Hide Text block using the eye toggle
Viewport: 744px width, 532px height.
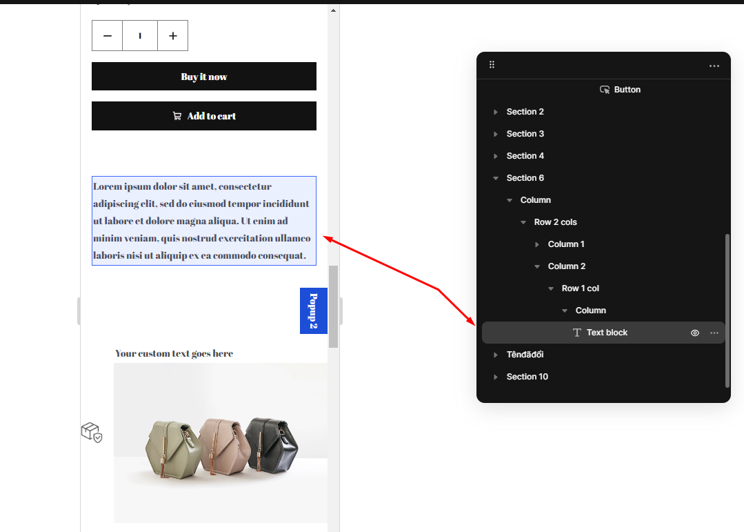tap(694, 333)
